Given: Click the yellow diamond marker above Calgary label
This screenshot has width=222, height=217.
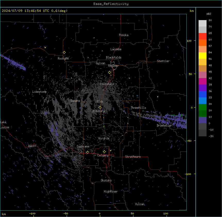Looking at the screenshot, I should click(104, 152).
